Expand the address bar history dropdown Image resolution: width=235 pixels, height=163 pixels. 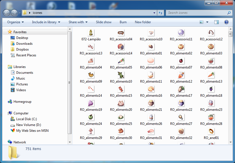(154, 13)
